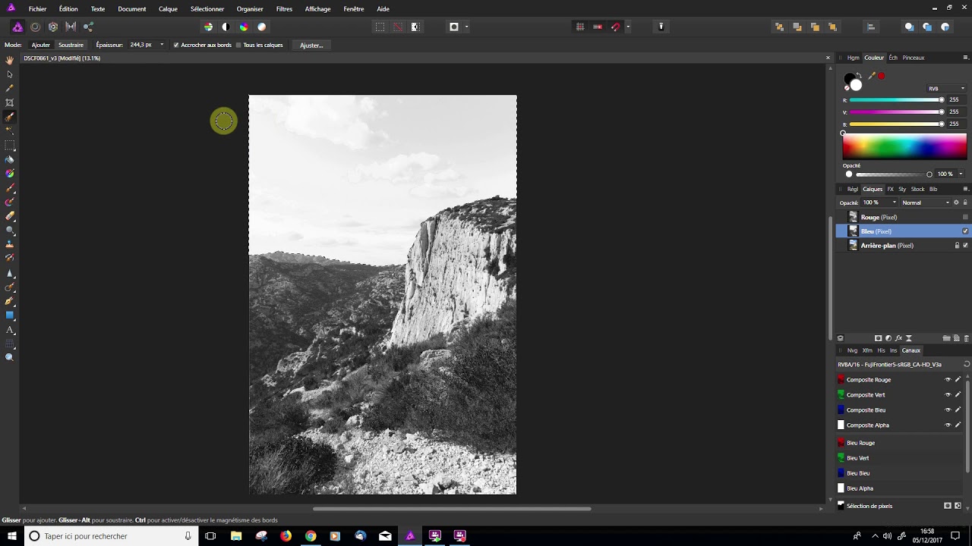Screen dimensions: 972x546
Task: Open the Normal blend mode dropdown
Action: click(926, 202)
